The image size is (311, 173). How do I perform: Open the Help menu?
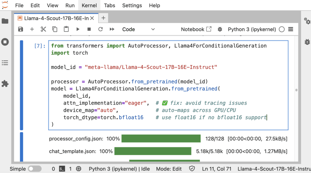[155, 5]
